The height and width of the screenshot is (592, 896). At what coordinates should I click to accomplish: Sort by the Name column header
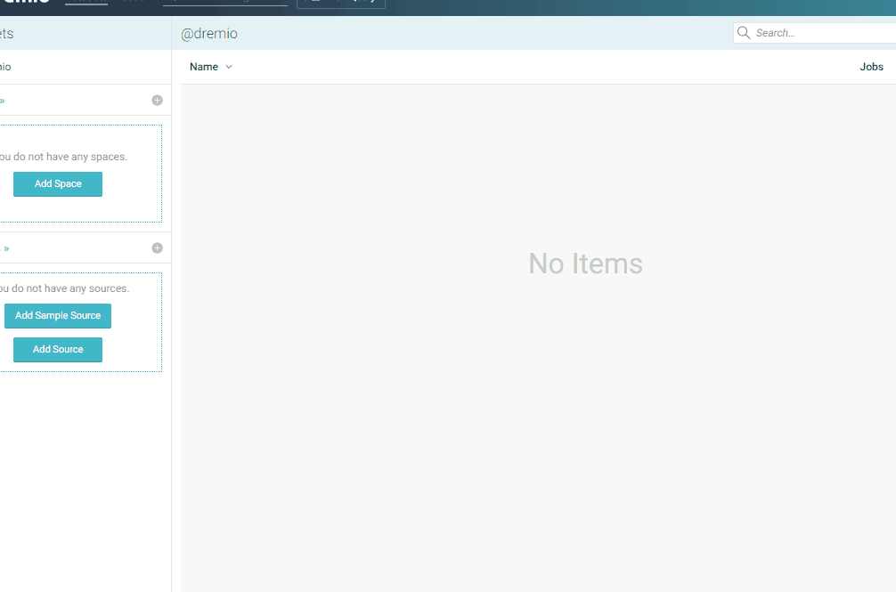pyautogui.click(x=204, y=67)
